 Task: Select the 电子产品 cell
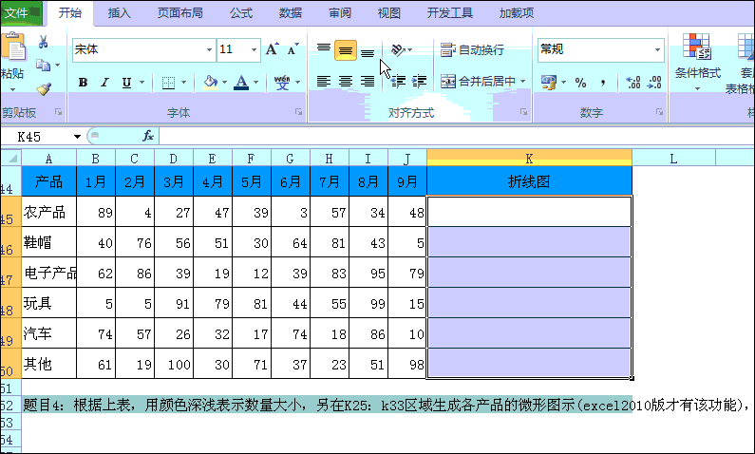(x=49, y=273)
